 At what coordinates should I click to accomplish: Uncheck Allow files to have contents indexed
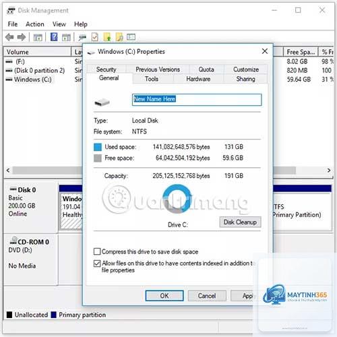click(97, 263)
